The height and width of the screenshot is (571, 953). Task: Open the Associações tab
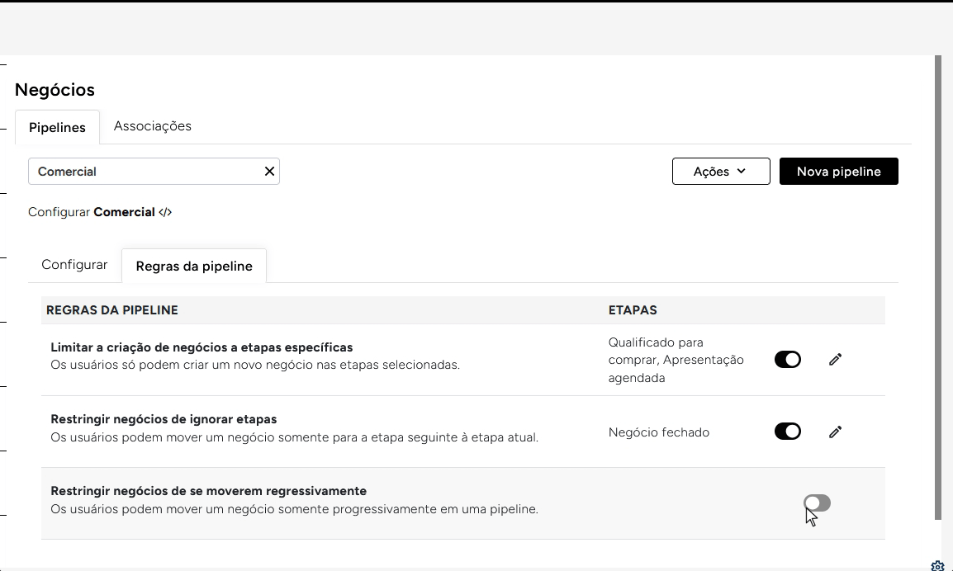point(153,126)
